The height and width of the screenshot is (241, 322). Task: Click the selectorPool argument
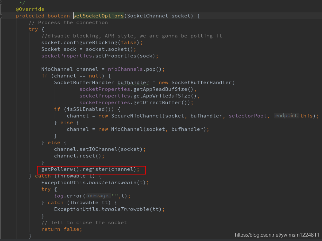(247, 116)
